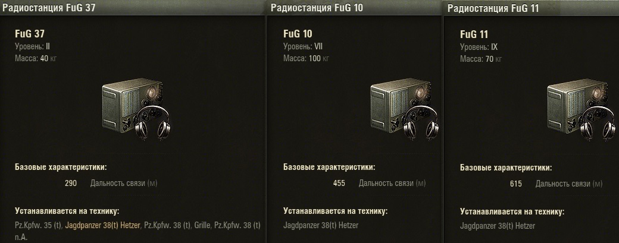Image resolution: width=619 pixels, height=243 pixels.
Task: Click the 455 signal range value
Action: click(339, 183)
